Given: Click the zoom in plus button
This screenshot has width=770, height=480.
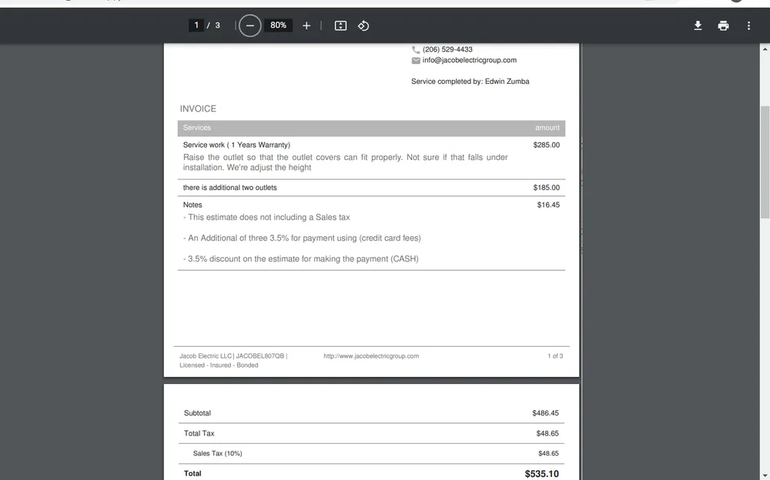Looking at the screenshot, I should (x=306, y=25).
